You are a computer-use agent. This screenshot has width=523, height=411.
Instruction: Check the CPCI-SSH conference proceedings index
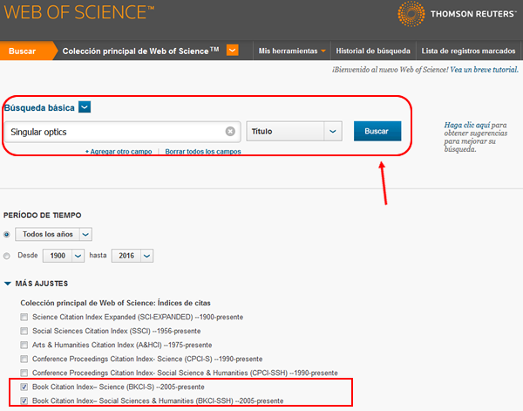point(24,373)
